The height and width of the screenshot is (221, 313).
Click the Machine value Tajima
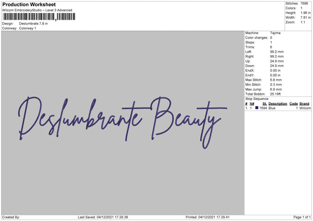pos(275,33)
